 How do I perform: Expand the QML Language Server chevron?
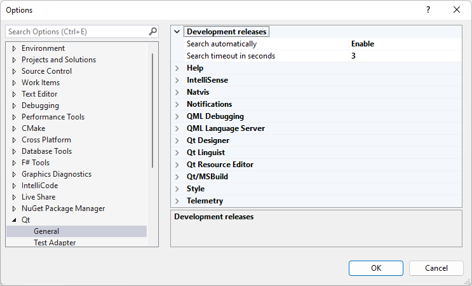[x=177, y=128]
